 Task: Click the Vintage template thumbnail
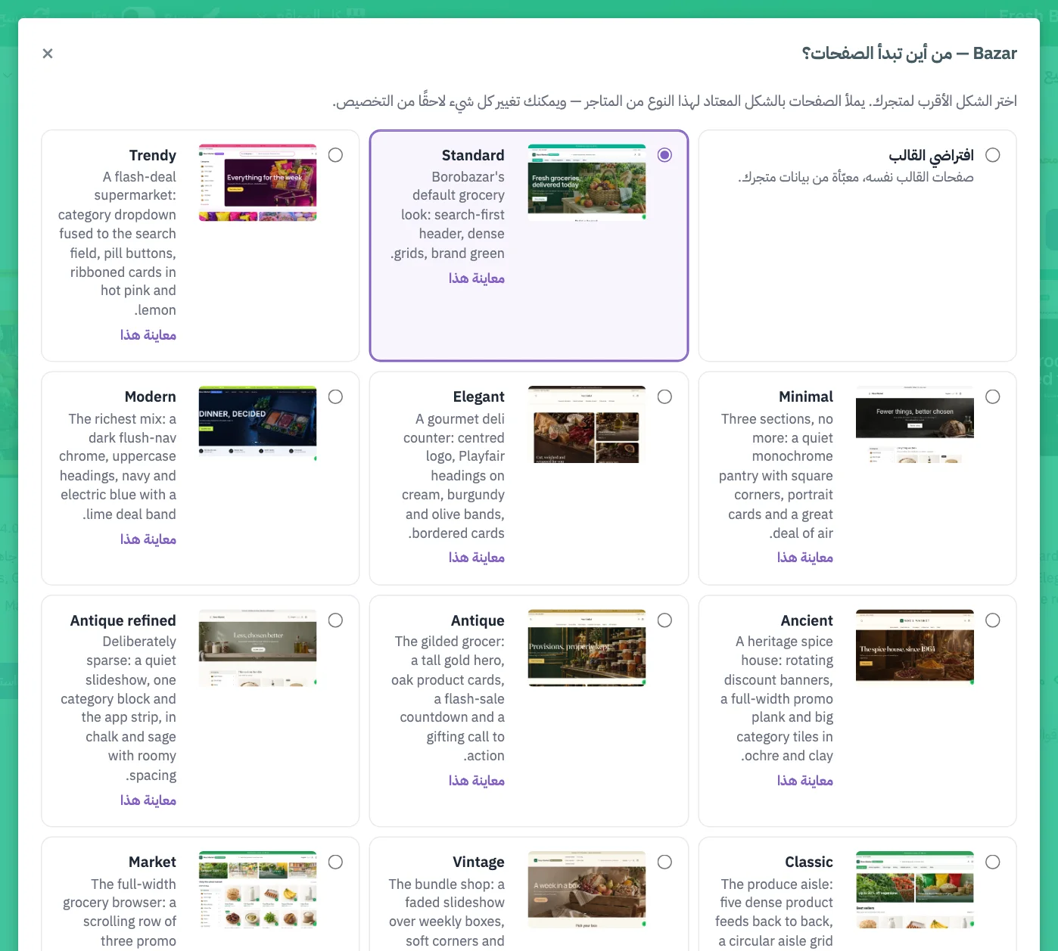[587, 890]
